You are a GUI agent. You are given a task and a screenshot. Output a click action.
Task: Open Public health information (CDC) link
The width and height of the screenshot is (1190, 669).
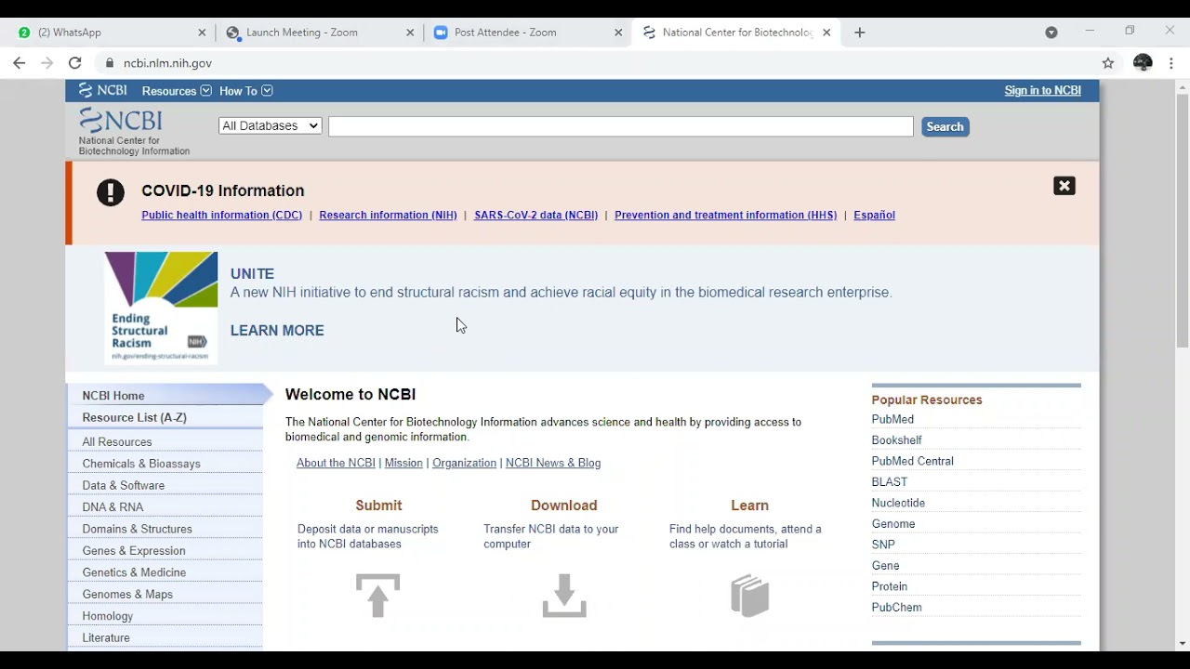[x=221, y=215]
